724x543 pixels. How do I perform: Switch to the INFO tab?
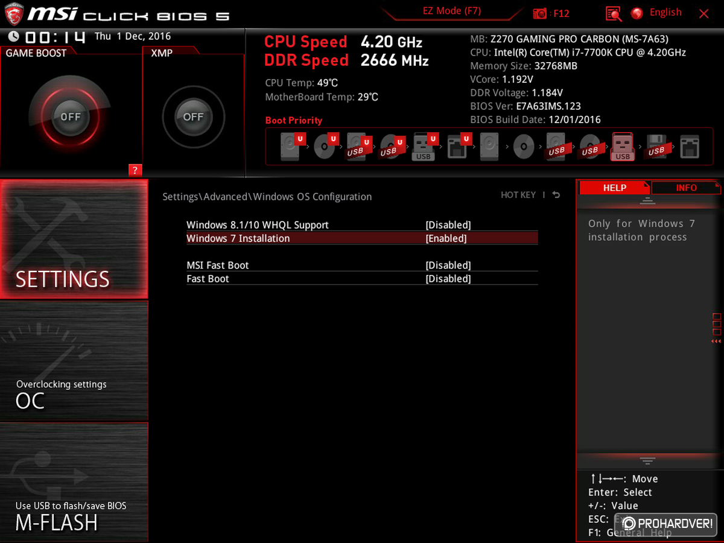click(x=686, y=188)
